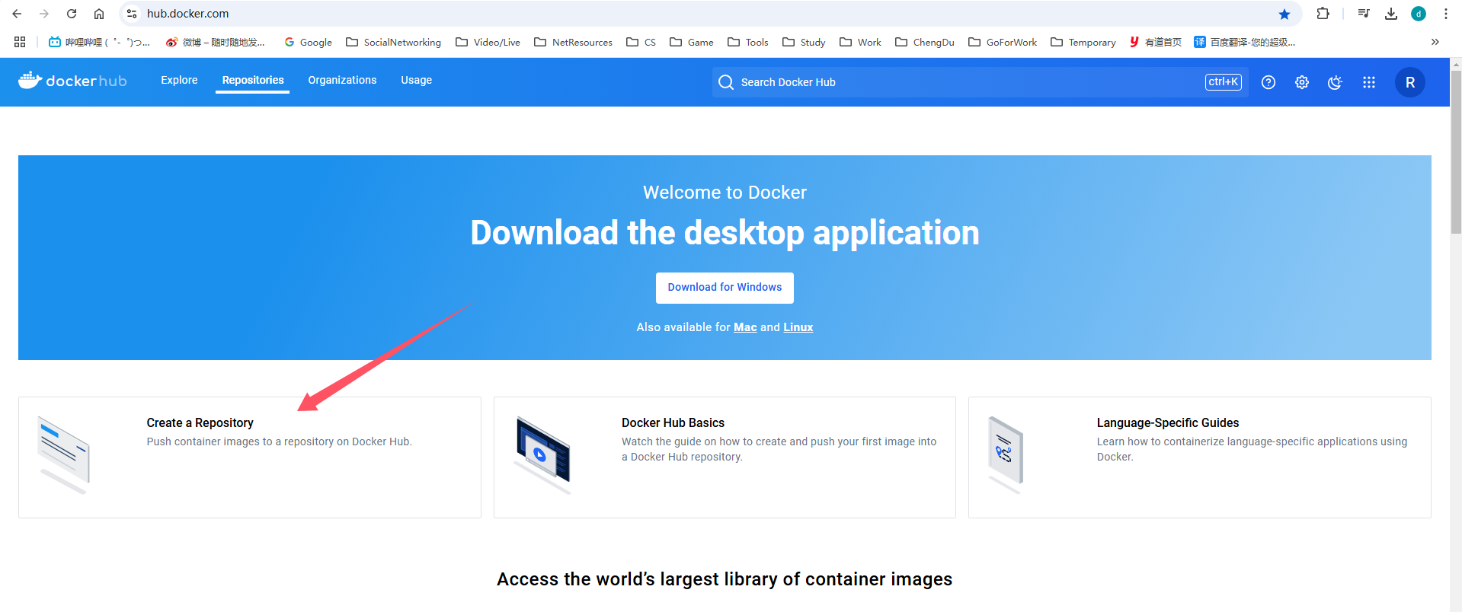Open the Youdao homepage bookmark

[x=1156, y=42]
